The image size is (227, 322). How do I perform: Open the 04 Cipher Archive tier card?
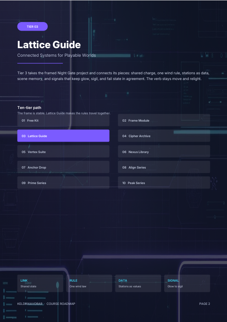click(164, 136)
